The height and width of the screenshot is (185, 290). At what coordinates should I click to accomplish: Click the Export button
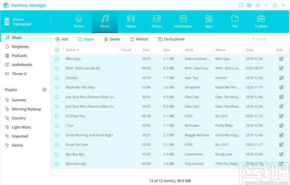click(x=86, y=39)
